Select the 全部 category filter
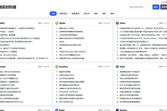 click(53, 14)
